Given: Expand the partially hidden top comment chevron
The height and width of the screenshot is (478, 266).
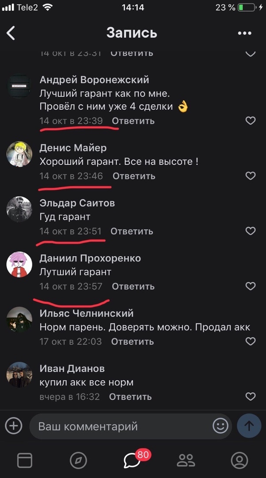Looking at the screenshot, I should [x=251, y=54].
